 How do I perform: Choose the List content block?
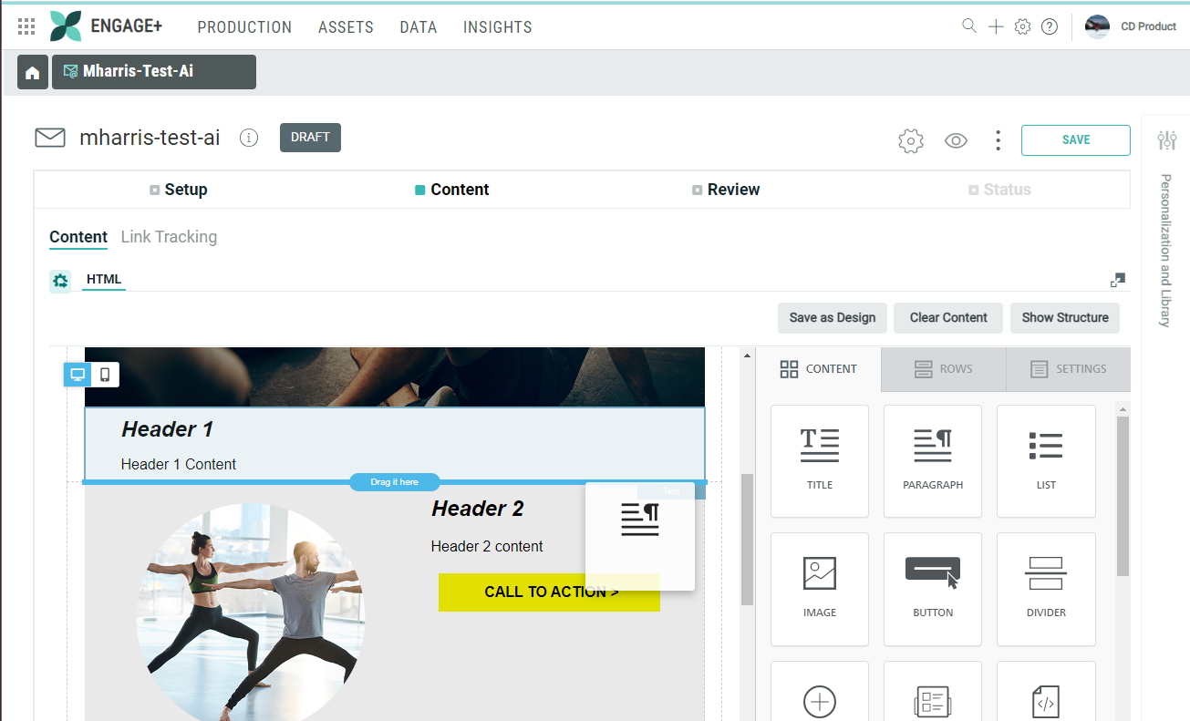pyautogui.click(x=1045, y=460)
